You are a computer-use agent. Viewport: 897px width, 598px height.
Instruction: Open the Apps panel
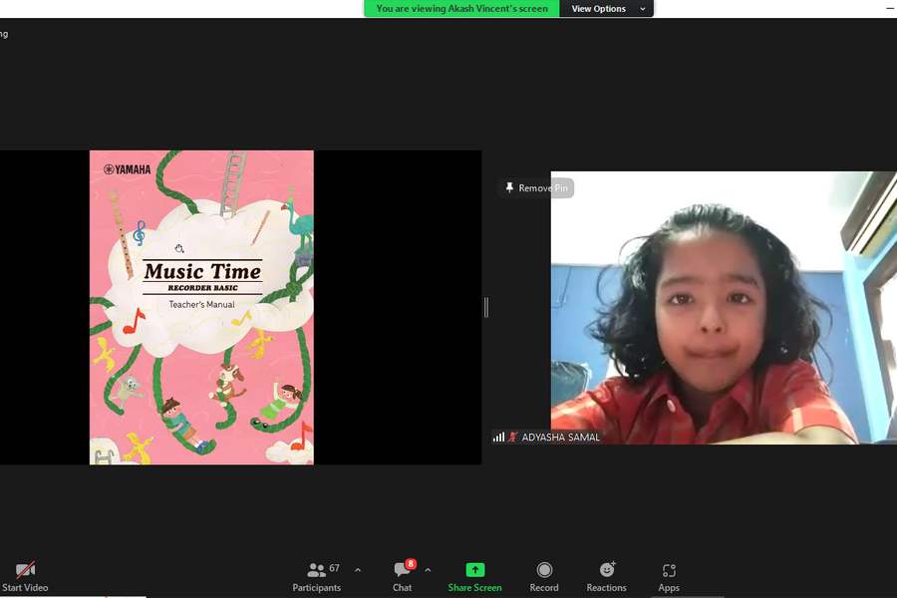pos(669,575)
